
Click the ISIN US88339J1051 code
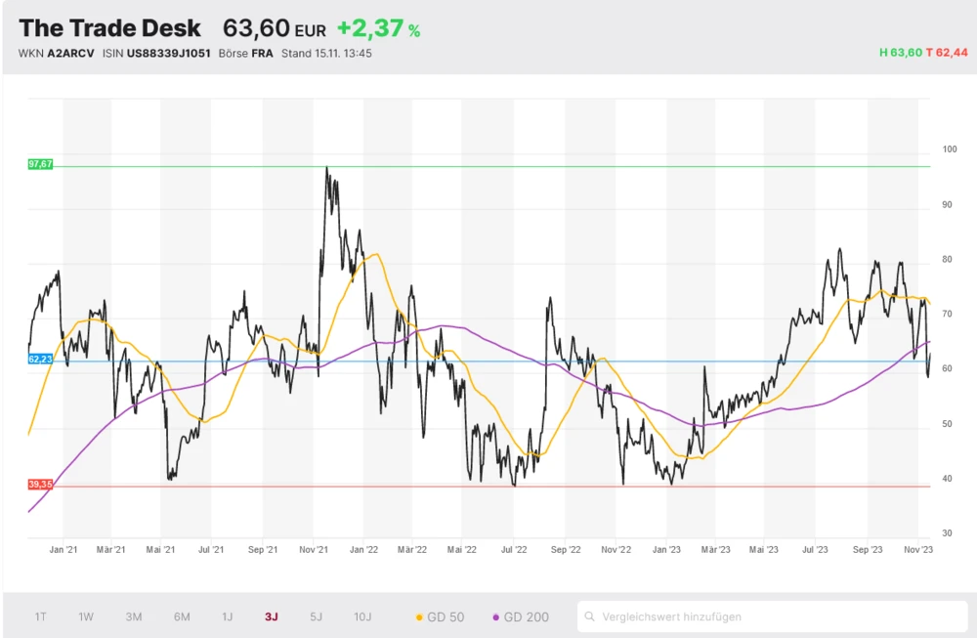coord(156,53)
